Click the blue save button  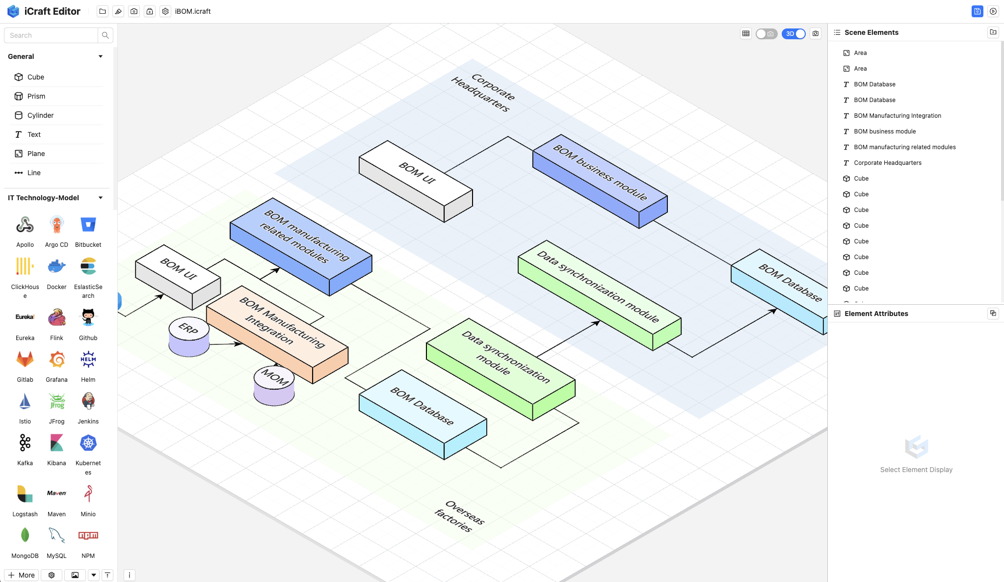tap(978, 11)
